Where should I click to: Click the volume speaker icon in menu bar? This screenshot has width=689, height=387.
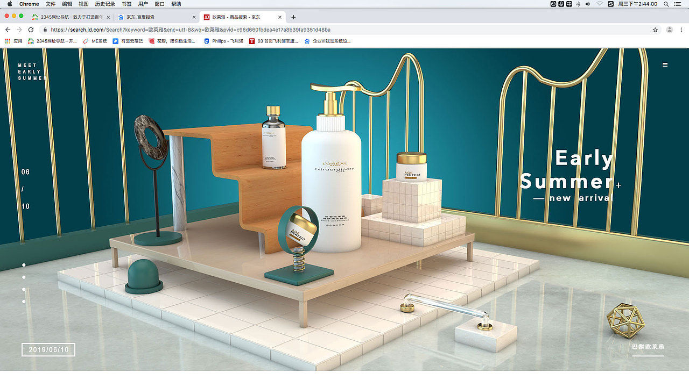click(x=588, y=4)
